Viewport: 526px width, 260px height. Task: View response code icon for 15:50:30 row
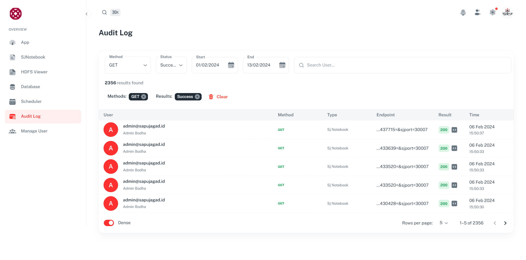pyautogui.click(x=454, y=204)
